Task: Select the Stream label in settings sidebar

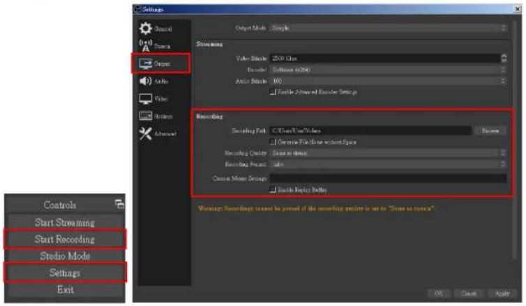Action: click(163, 46)
